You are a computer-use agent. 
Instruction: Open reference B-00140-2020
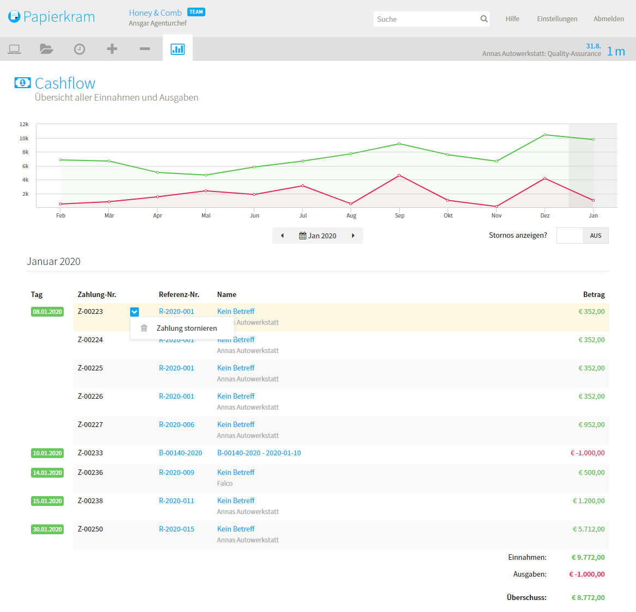(x=180, y=453)
